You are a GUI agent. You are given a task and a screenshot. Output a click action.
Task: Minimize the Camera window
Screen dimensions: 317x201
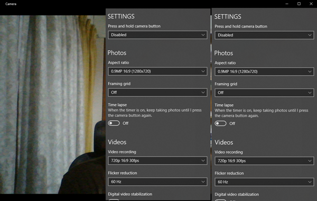click(287, 4)
